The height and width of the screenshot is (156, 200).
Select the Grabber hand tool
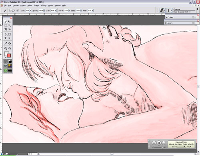click(10, 48)
